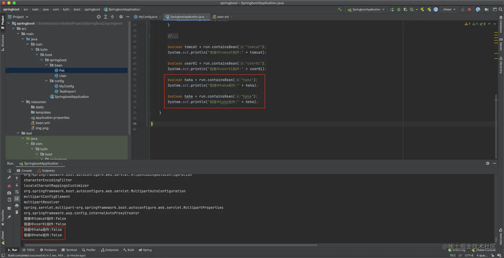Toggle the Database tool window on the right edge
This screenshot has width=504, height=258.
[501, 24]
